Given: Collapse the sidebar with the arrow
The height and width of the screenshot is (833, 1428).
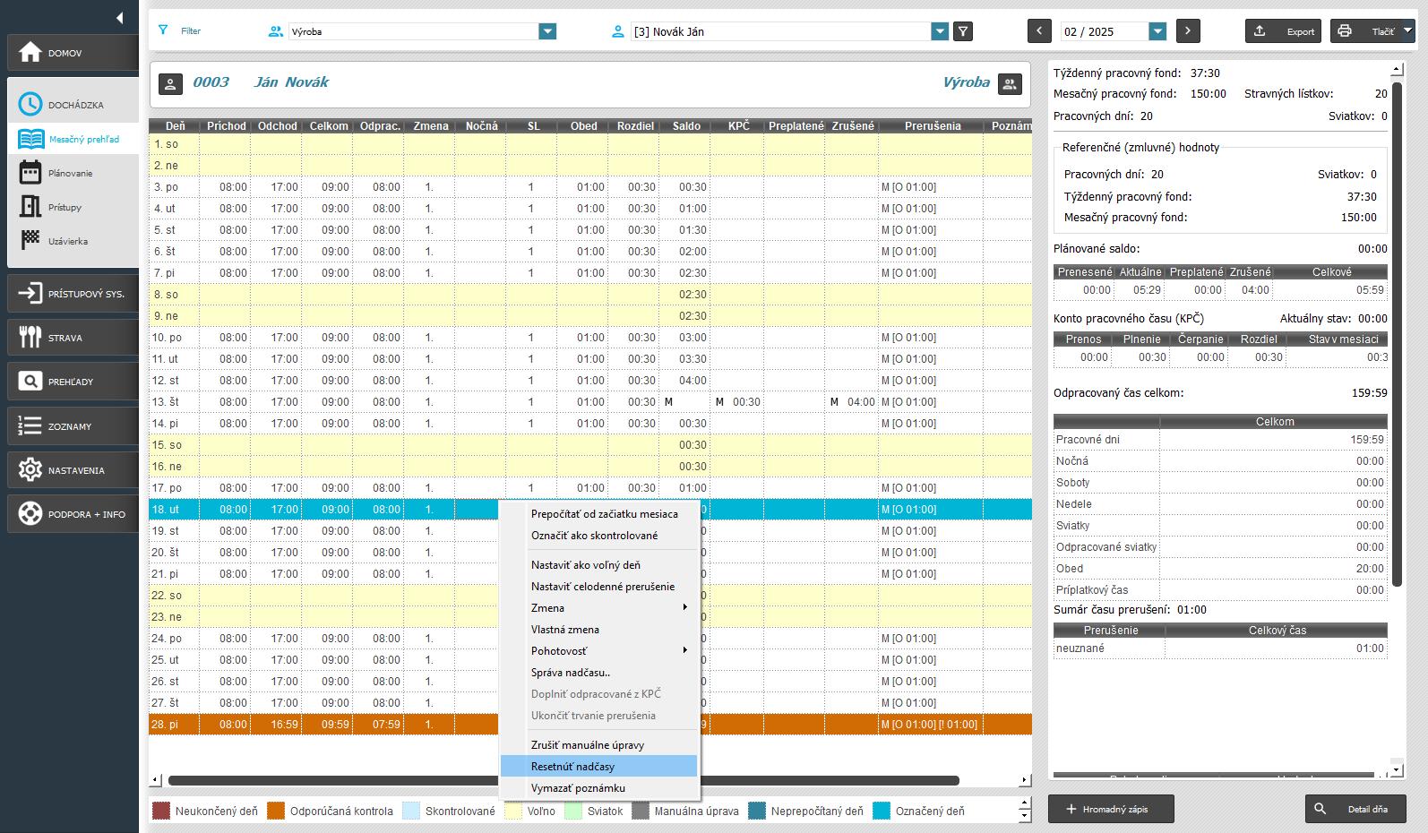Looking at the screenshot, I should coord(119,18).
